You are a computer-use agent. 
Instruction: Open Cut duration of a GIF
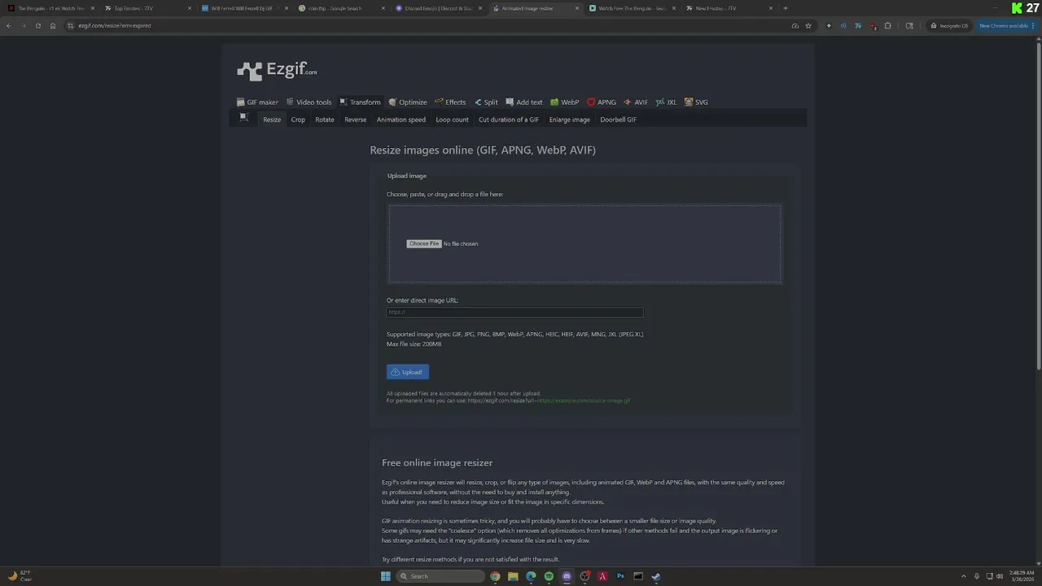coord(509,120)
